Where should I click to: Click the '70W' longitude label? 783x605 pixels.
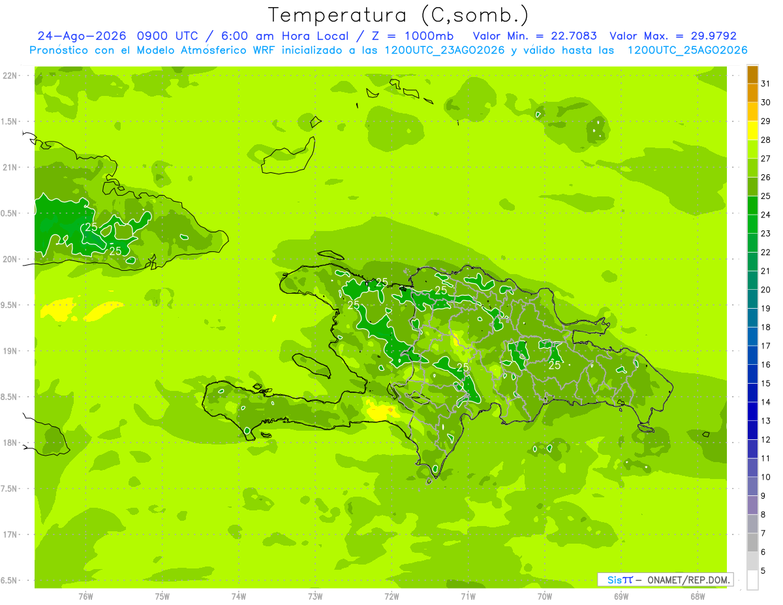click(545, 596)
